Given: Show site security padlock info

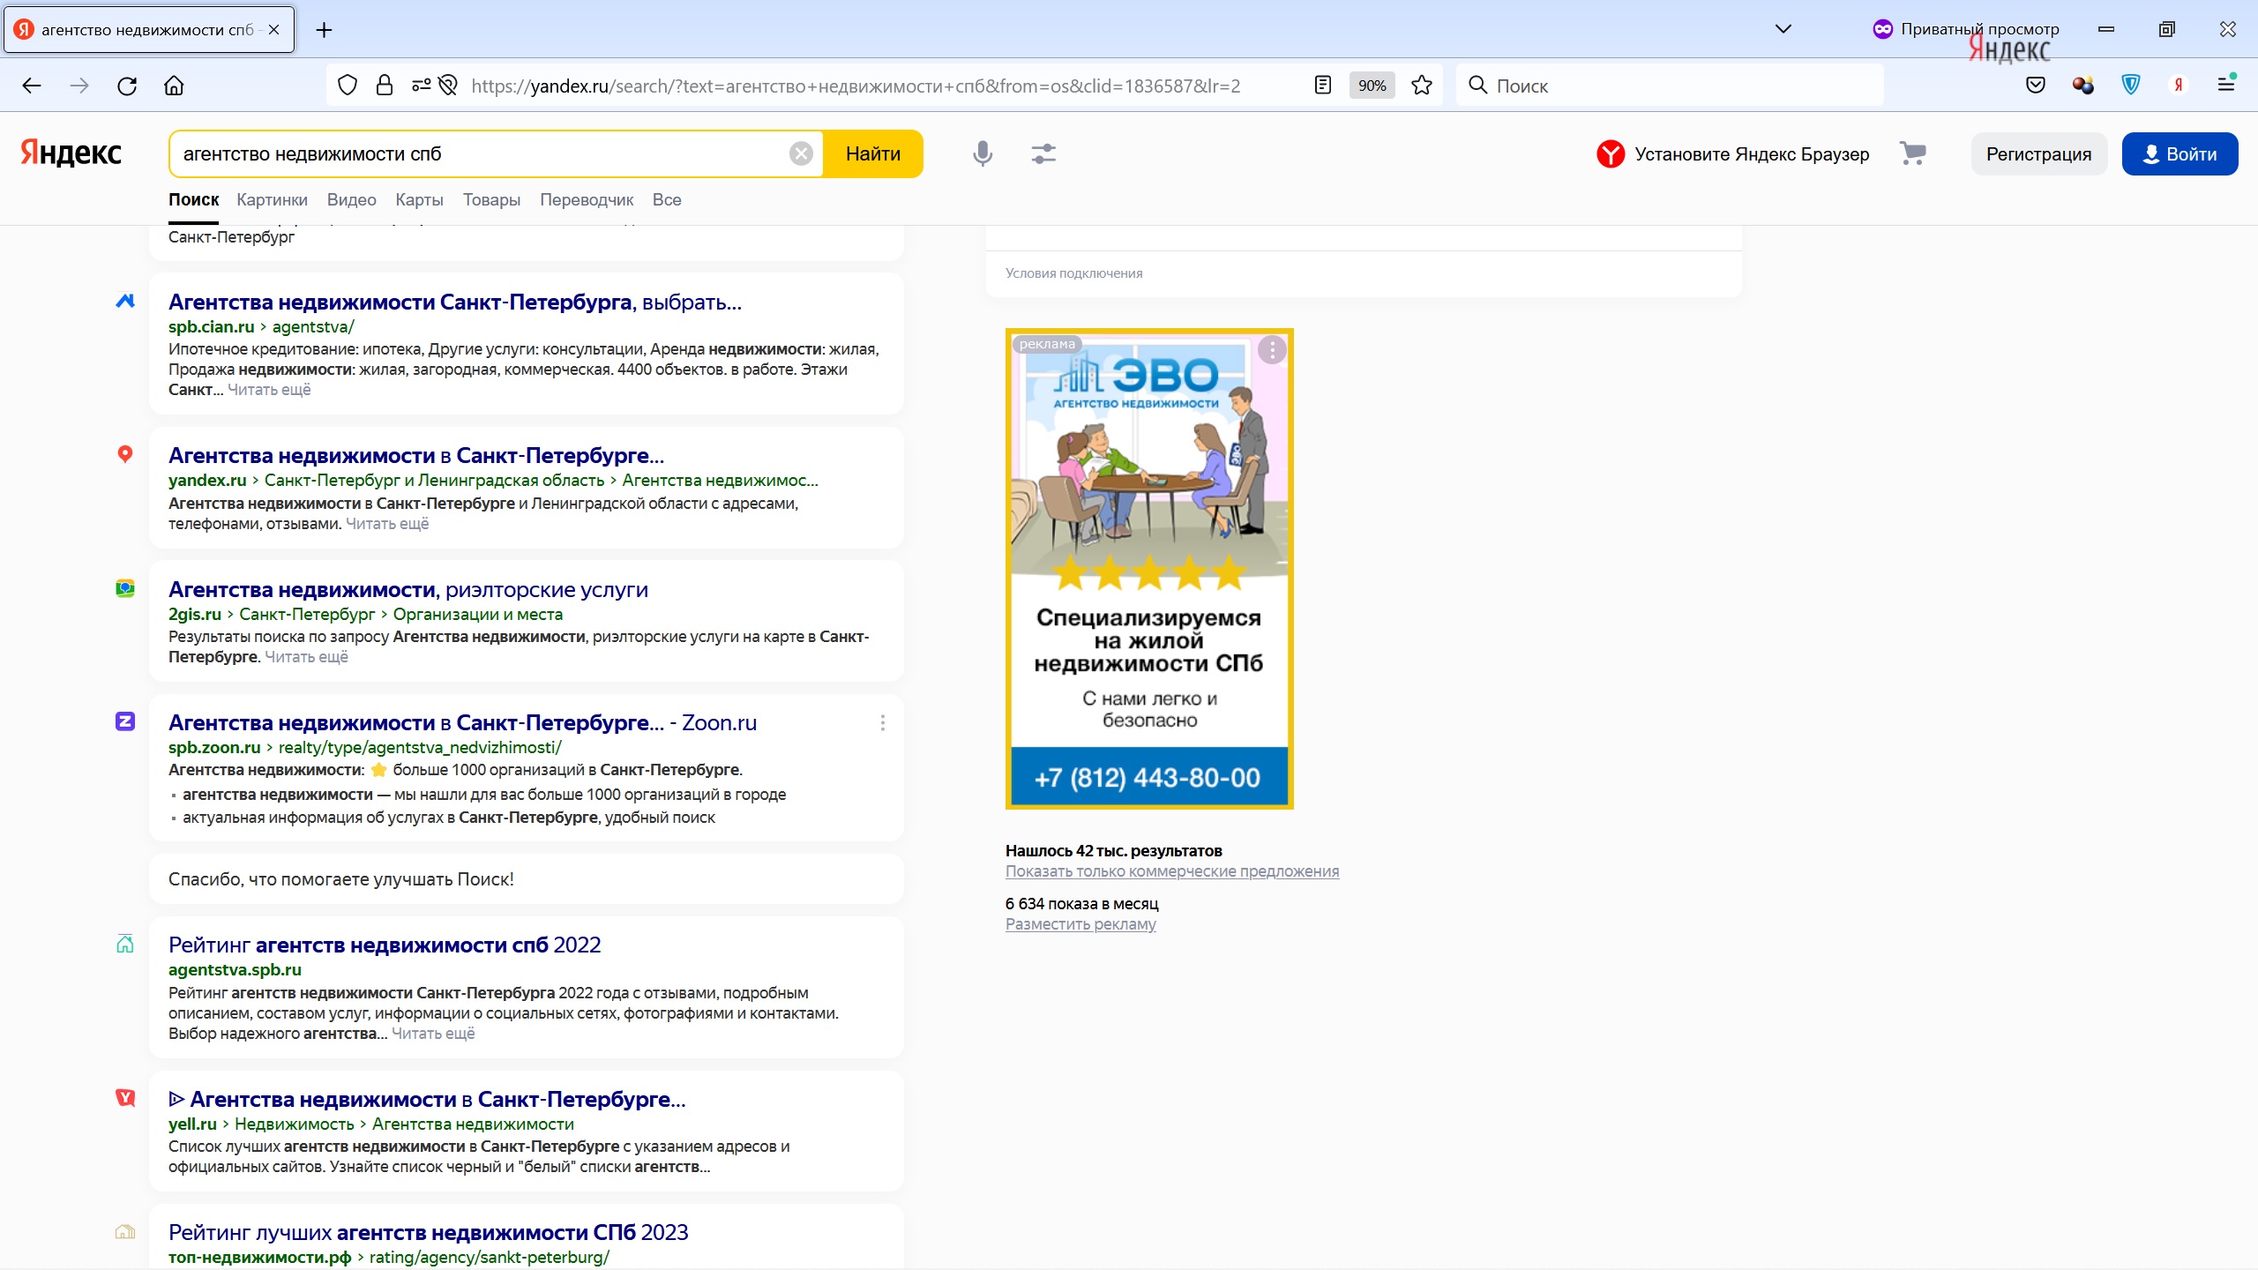Looking at the screenshot, I should (x=385, y=86).
